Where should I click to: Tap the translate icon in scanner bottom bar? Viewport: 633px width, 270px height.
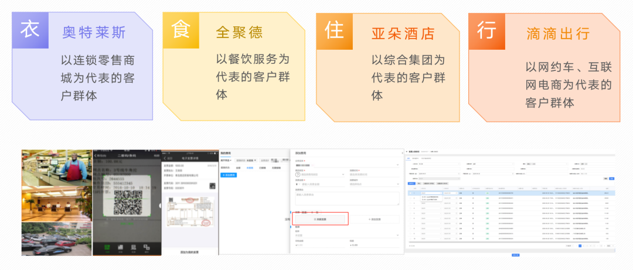point(147,247)
